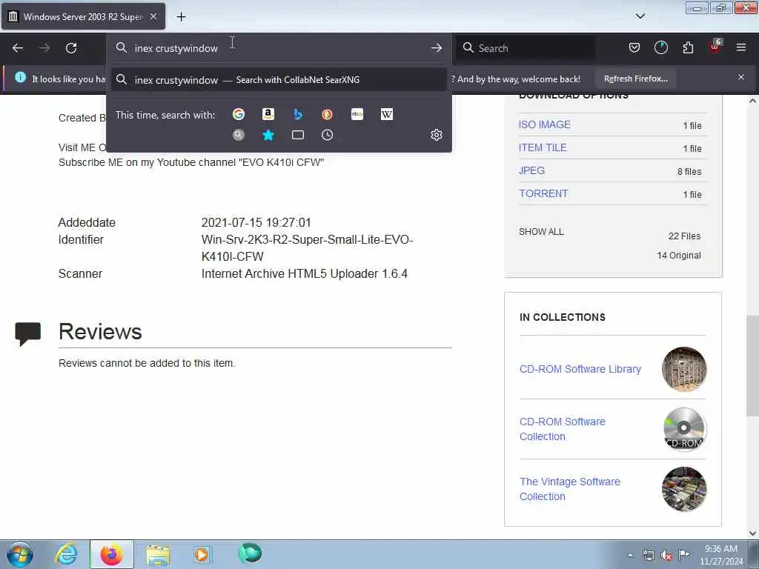The height and width of the screenshot is (569, 759).
Task: Open the TORRENT download link
Action: click(x=543, y=193)
